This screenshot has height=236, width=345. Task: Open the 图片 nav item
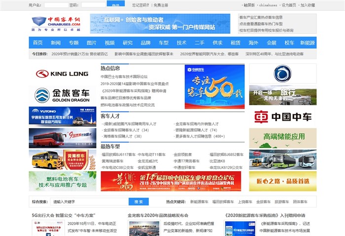[x=92, y=43]
